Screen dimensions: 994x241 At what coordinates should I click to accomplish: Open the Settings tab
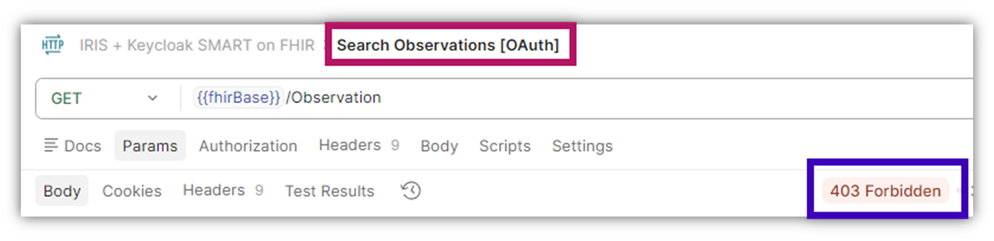click(582, 146)
